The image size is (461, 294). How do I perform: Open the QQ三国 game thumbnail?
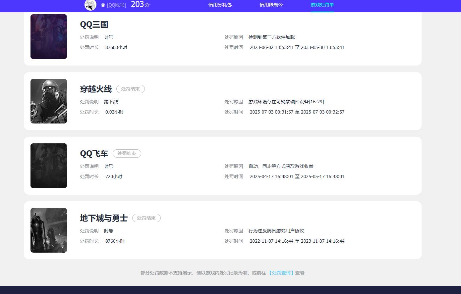click(49, 36)
